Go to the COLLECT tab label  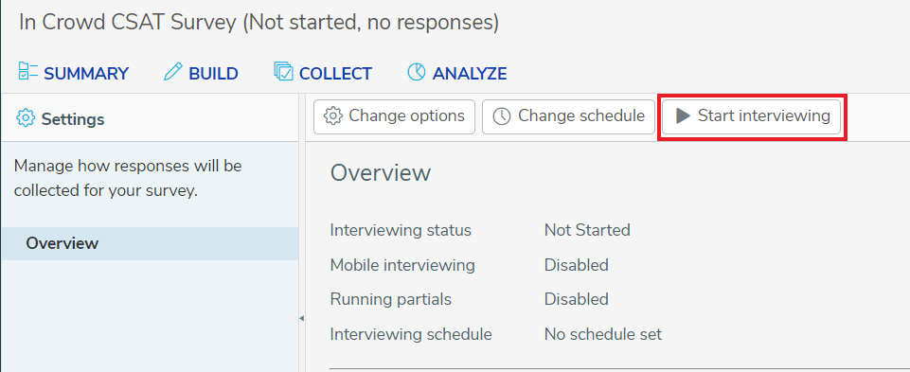pyautogui.click(x=335, y=74)
